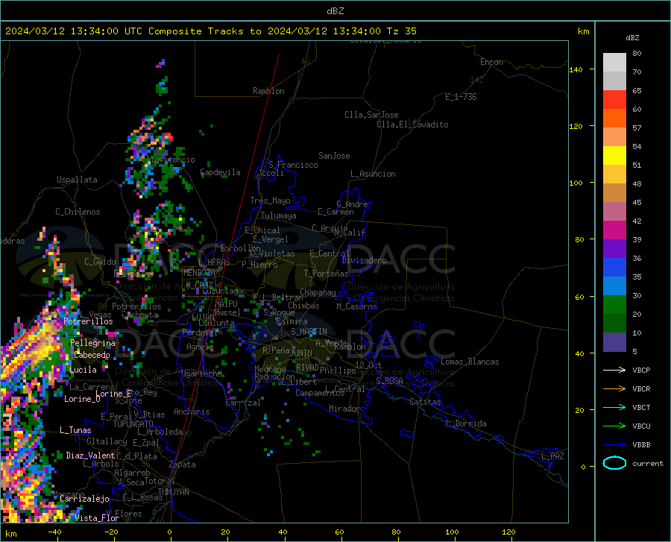671x542 pixels.
Task: Click the orange VBCR arrow legend icon
Action: [614, 389]
